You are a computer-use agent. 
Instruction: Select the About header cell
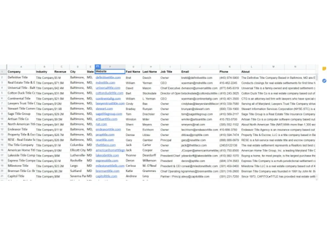[251, 72]
